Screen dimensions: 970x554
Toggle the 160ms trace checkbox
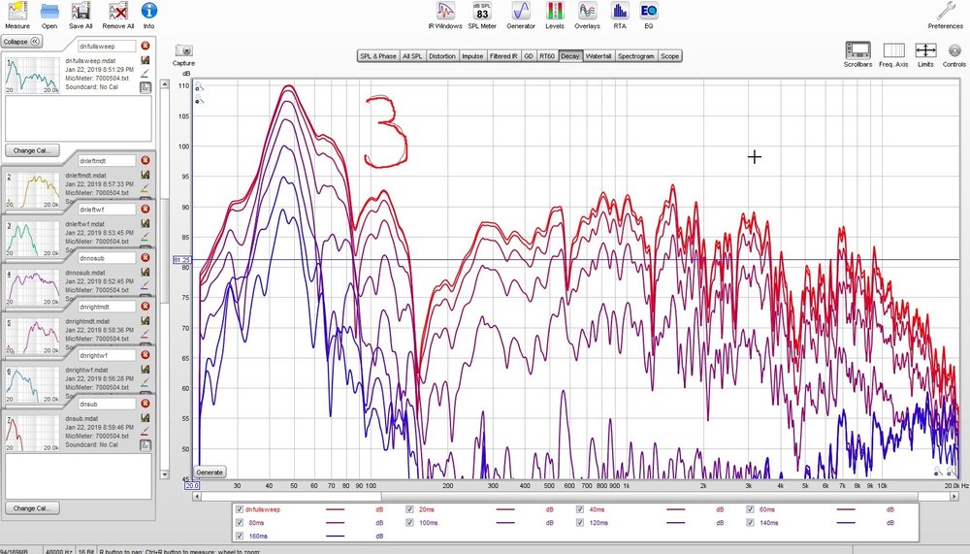click(x=240, y=536)
